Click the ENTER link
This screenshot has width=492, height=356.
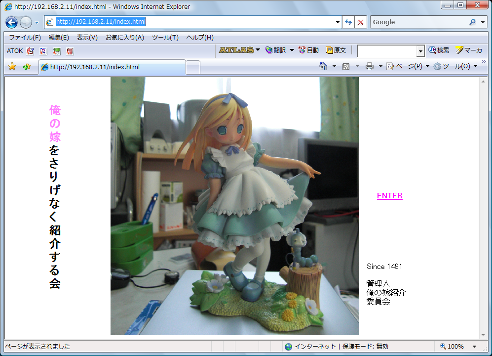(x=389, y=196)
